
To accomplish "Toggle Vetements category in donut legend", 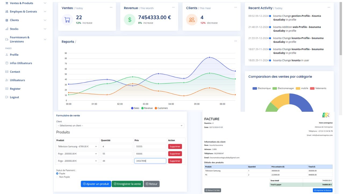I will 318,88.
